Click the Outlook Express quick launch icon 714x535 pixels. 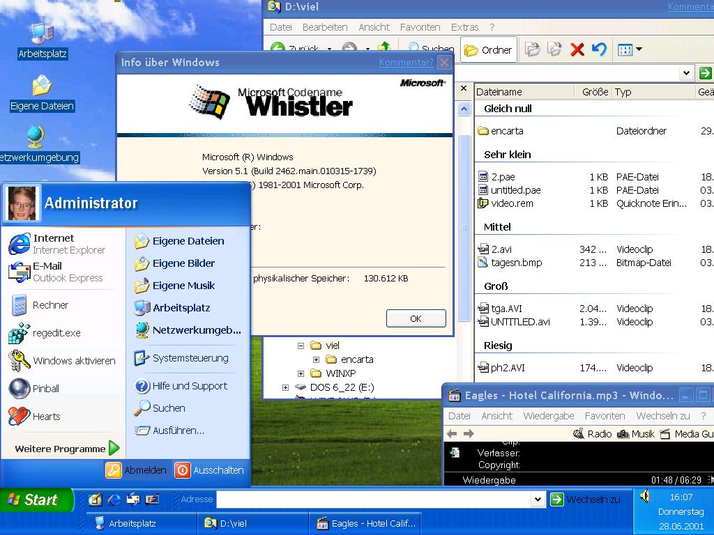(133, 499)
